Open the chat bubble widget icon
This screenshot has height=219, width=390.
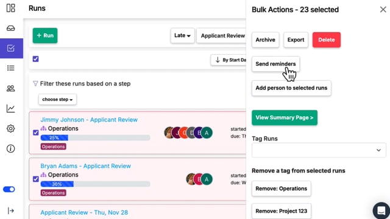381,210
